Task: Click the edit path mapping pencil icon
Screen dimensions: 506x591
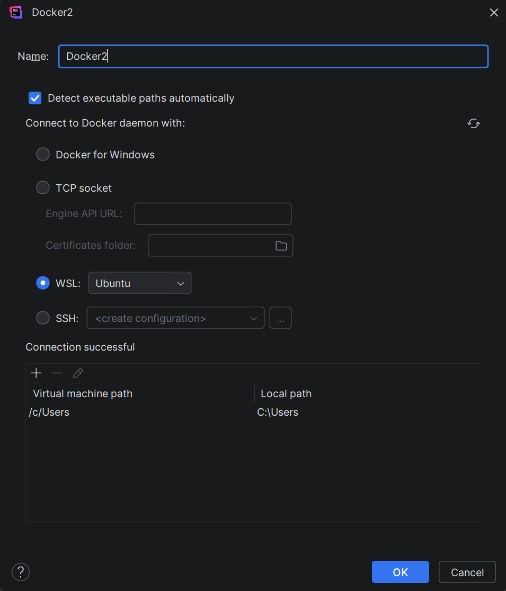Action: tap(78, 373)
